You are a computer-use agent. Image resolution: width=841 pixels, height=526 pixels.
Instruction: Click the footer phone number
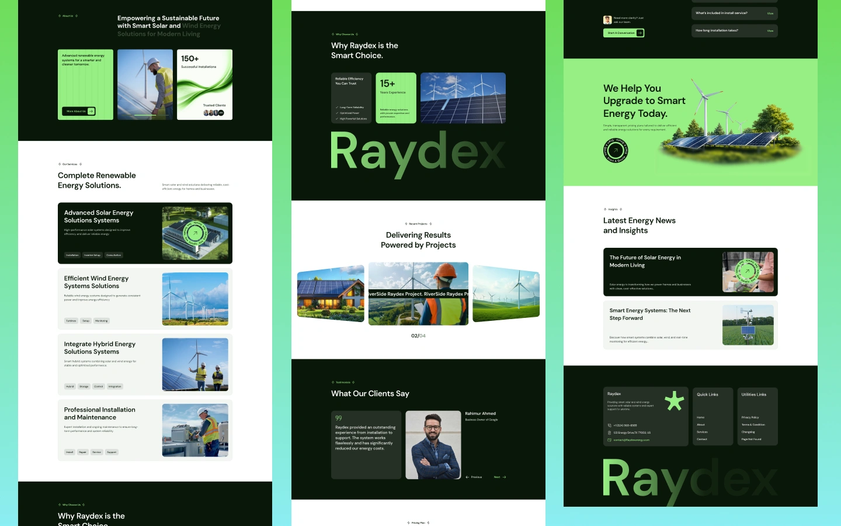625,425
